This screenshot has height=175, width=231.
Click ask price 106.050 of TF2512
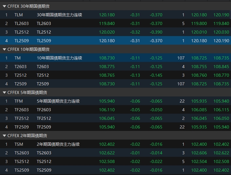pos(221,119)
